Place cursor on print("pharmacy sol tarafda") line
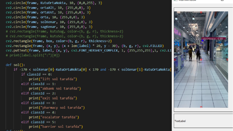The width and height of the screenshot is (233, 131). tap(57, 108)
